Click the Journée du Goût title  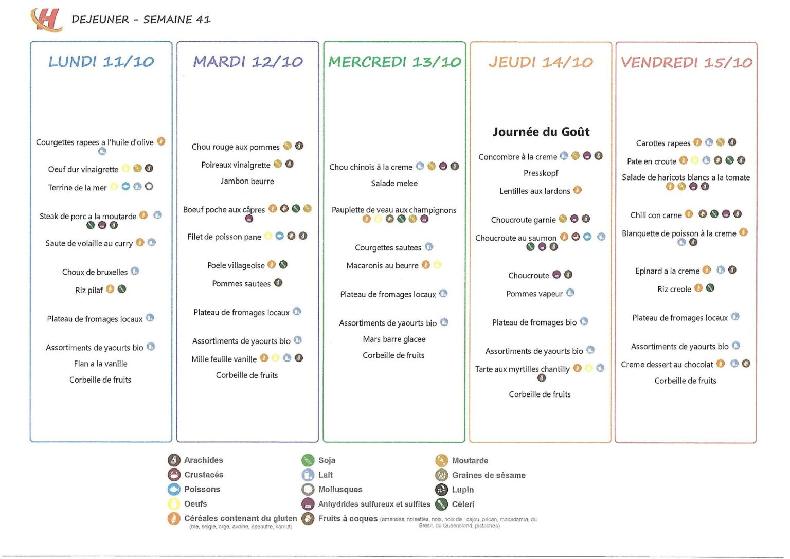(x=541, y=132)
